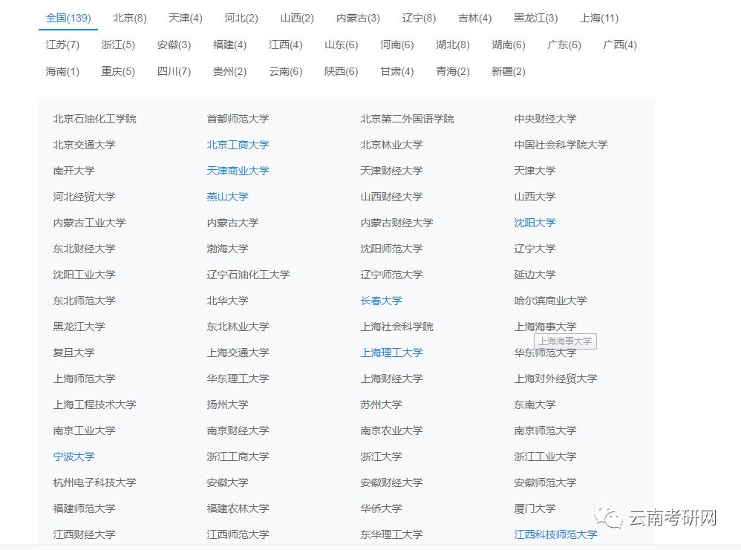The width and height of the screenshot is (741, 550).
Task: Open the 广西(4) tab
Action: 620,45
